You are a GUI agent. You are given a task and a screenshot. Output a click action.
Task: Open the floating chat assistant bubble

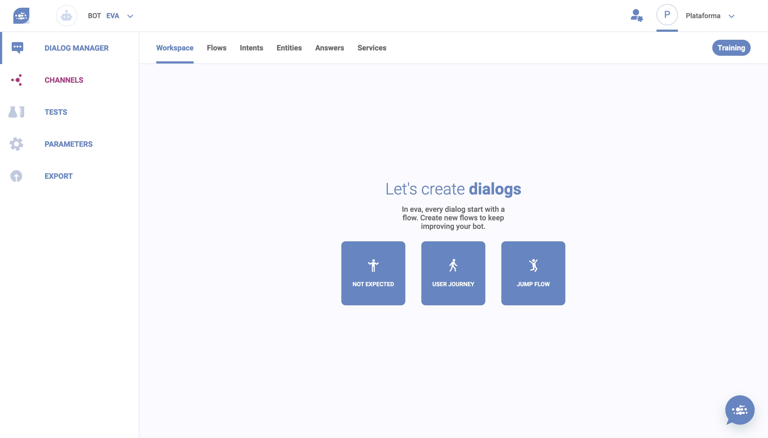click(739, 410)
